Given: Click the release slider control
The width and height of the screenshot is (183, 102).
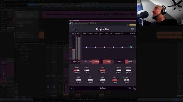Looking at the screenshot, I should click(128, 70).
